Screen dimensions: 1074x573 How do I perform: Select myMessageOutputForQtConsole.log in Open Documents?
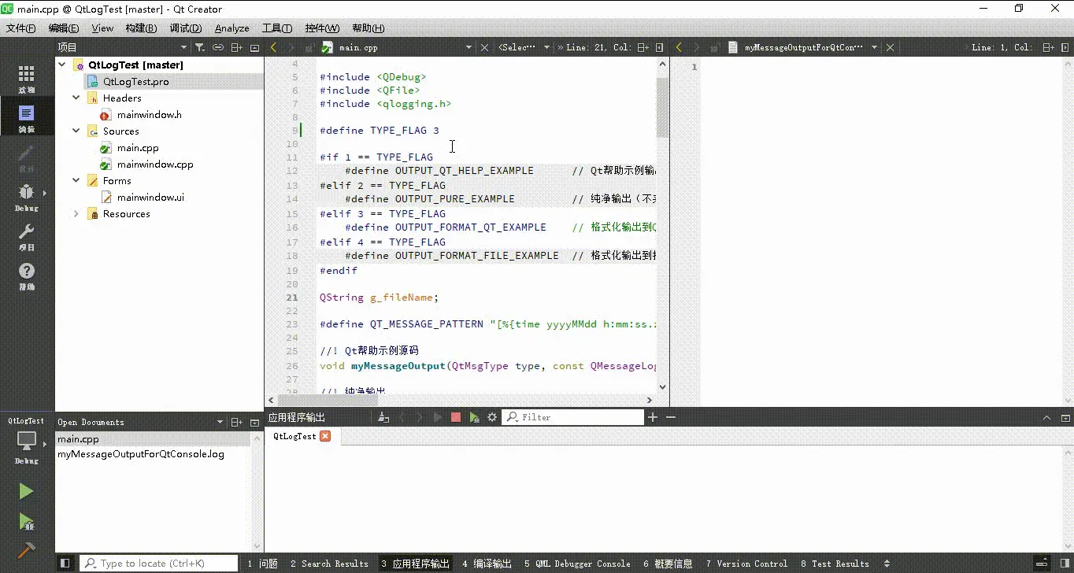click(x=141, y=454)
